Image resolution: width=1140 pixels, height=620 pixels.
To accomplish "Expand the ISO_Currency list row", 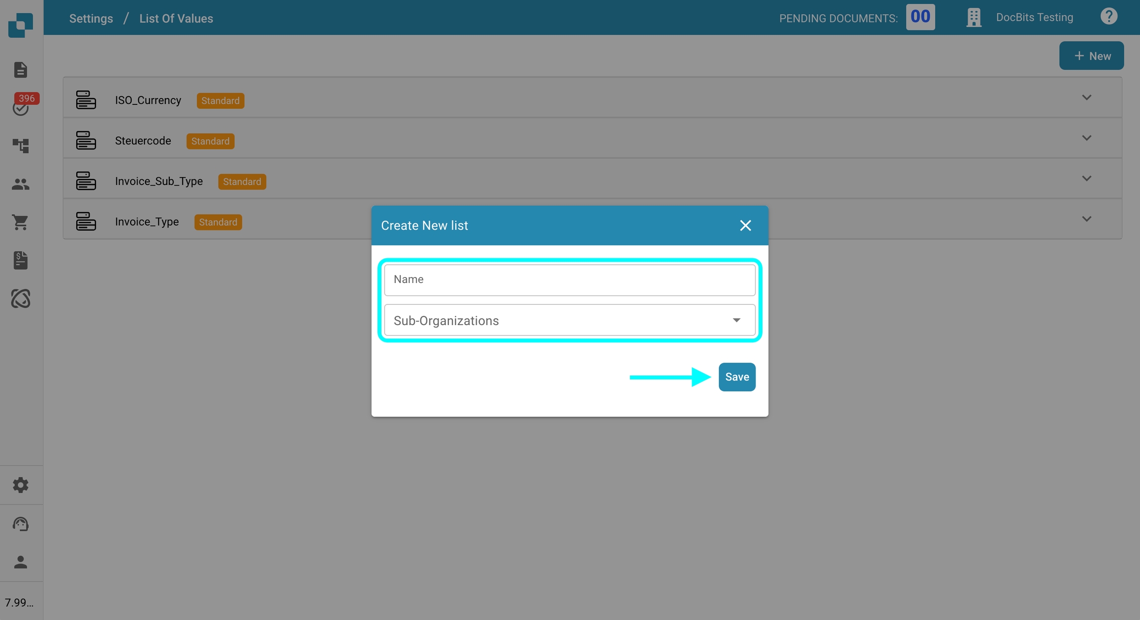I will click(x=1086, y=97).
